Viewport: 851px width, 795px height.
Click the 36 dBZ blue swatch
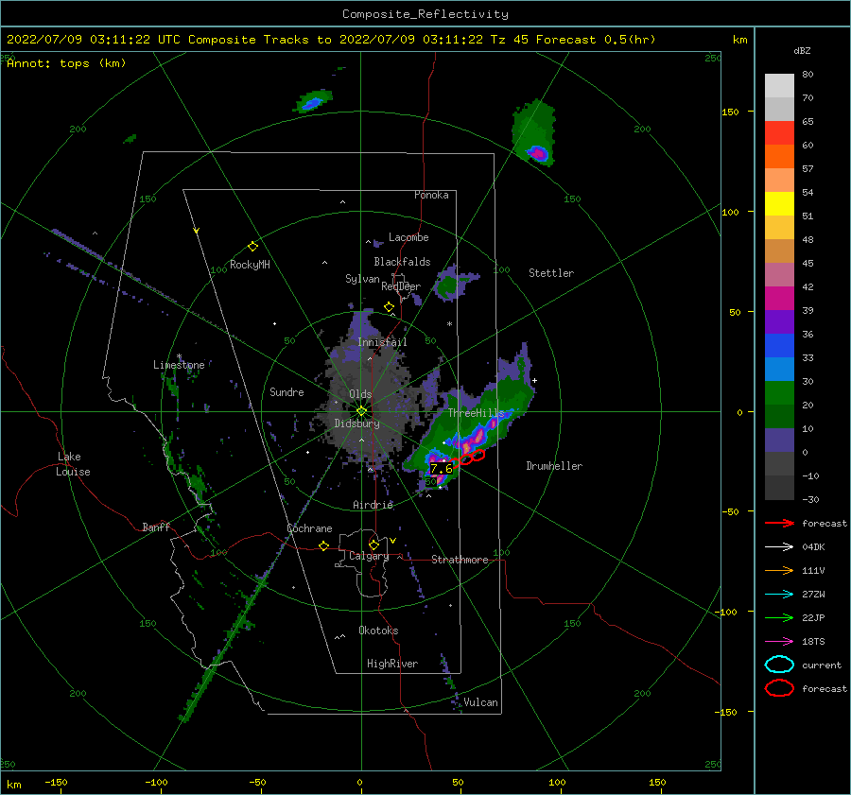pos(779,345)
